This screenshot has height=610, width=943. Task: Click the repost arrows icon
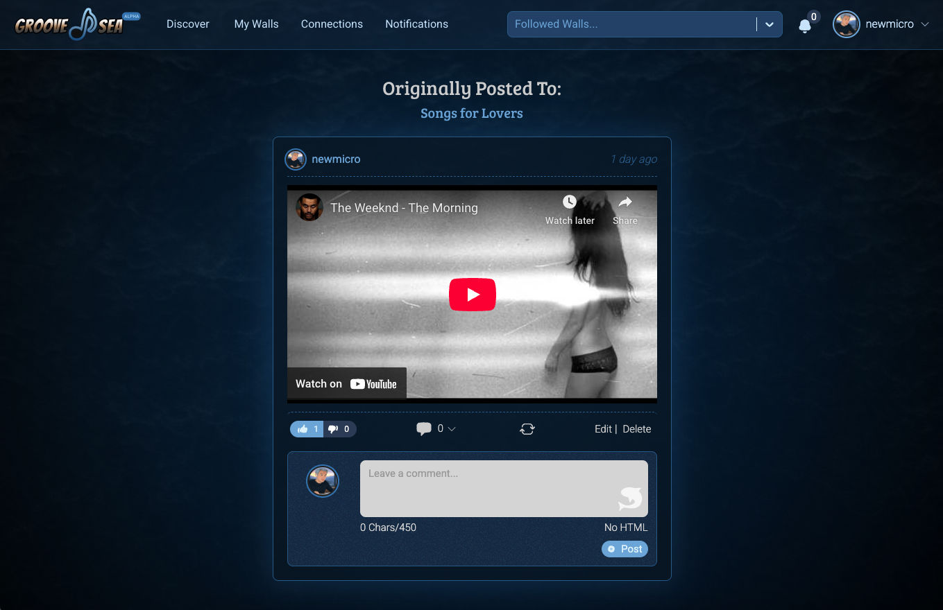[x=527, y=429]
